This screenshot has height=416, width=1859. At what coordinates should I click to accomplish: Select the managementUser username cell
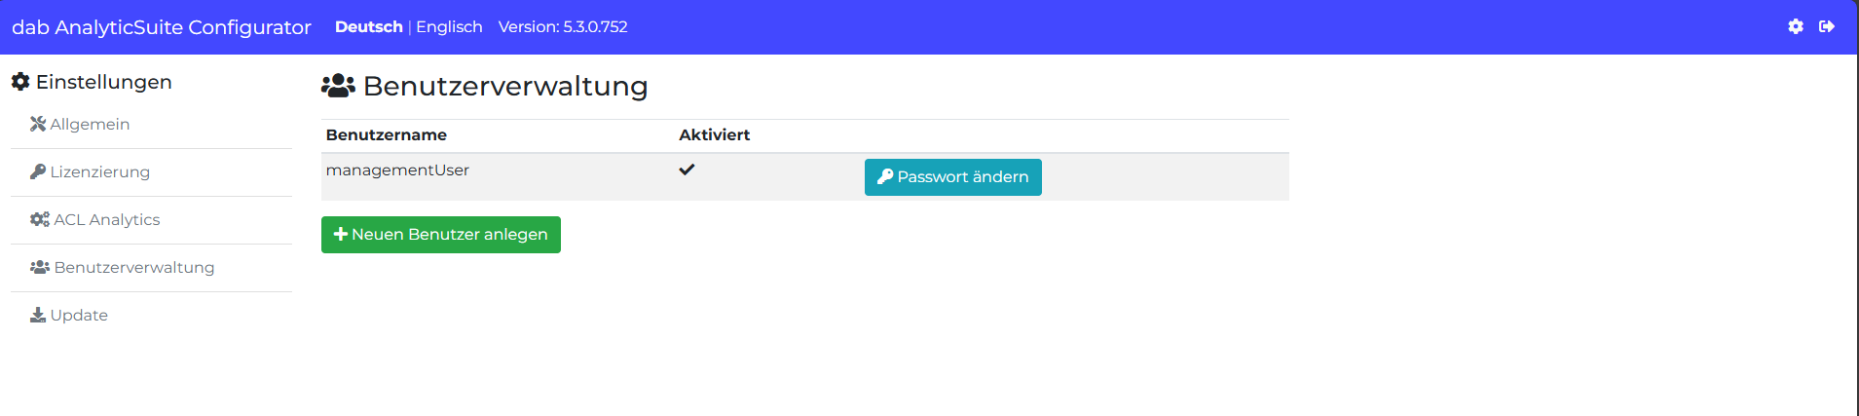click(397, 170)
